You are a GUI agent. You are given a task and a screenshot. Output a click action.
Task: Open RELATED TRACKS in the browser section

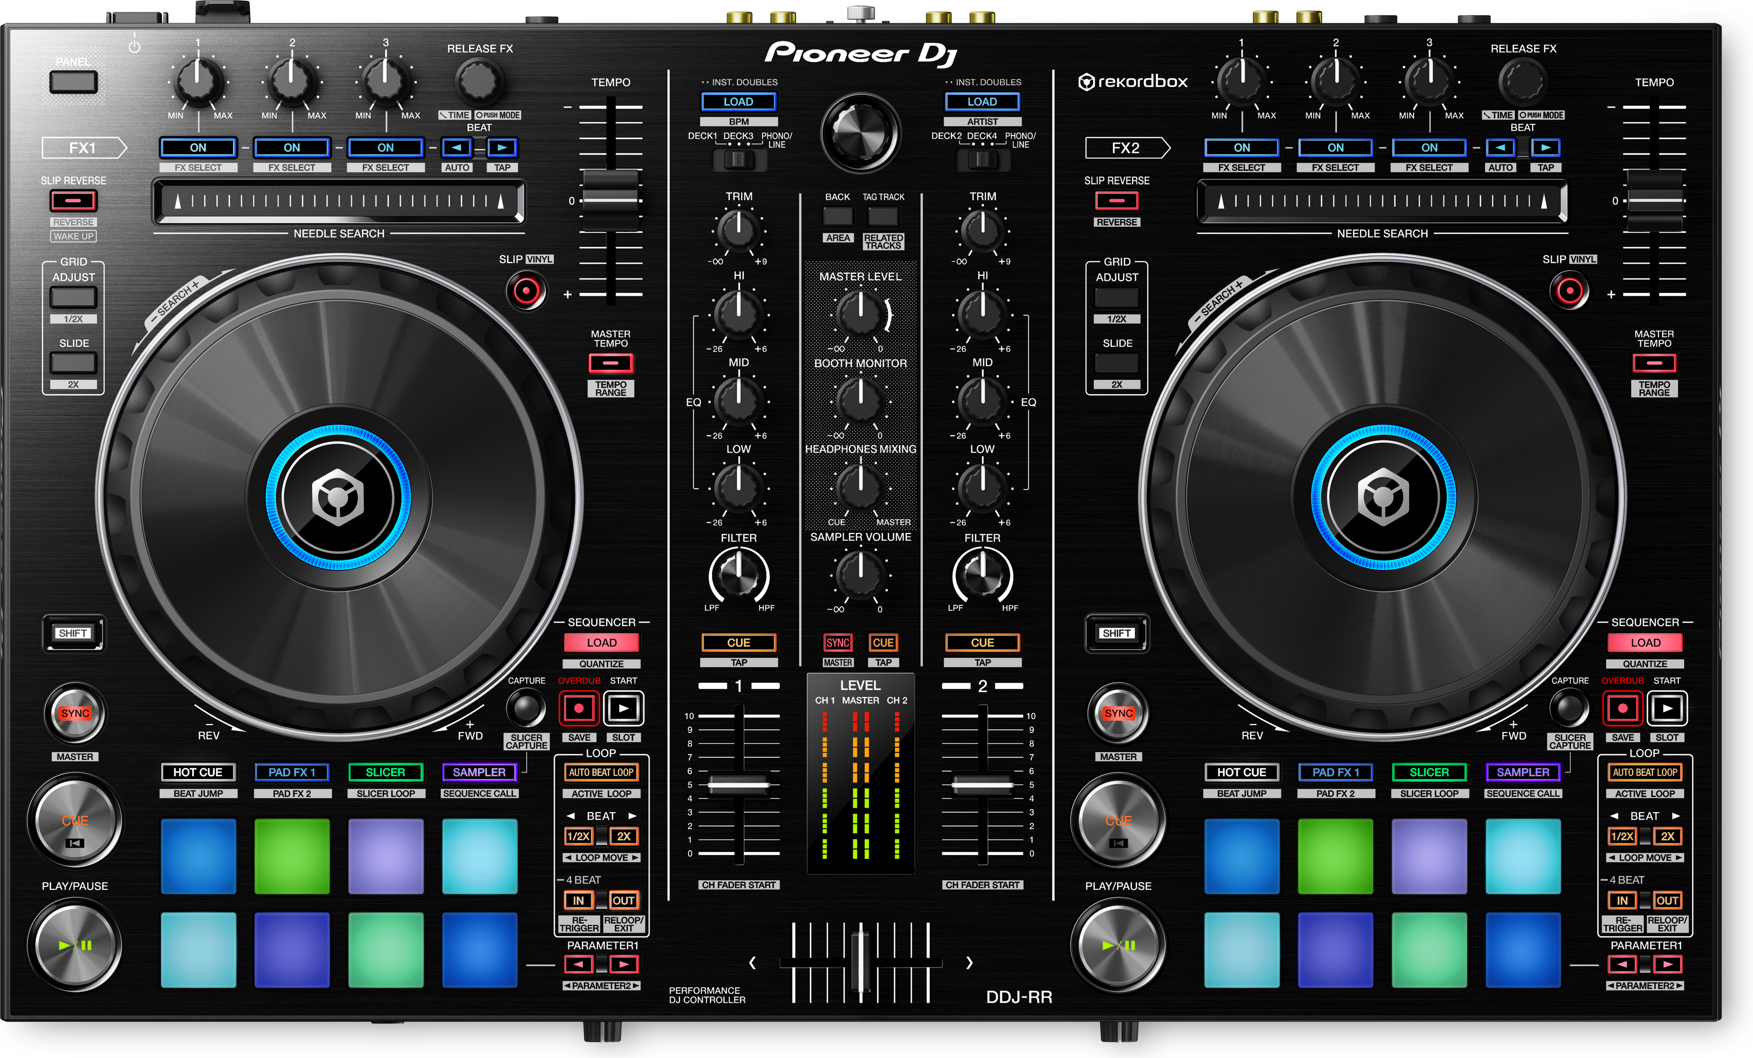[884, 241]
